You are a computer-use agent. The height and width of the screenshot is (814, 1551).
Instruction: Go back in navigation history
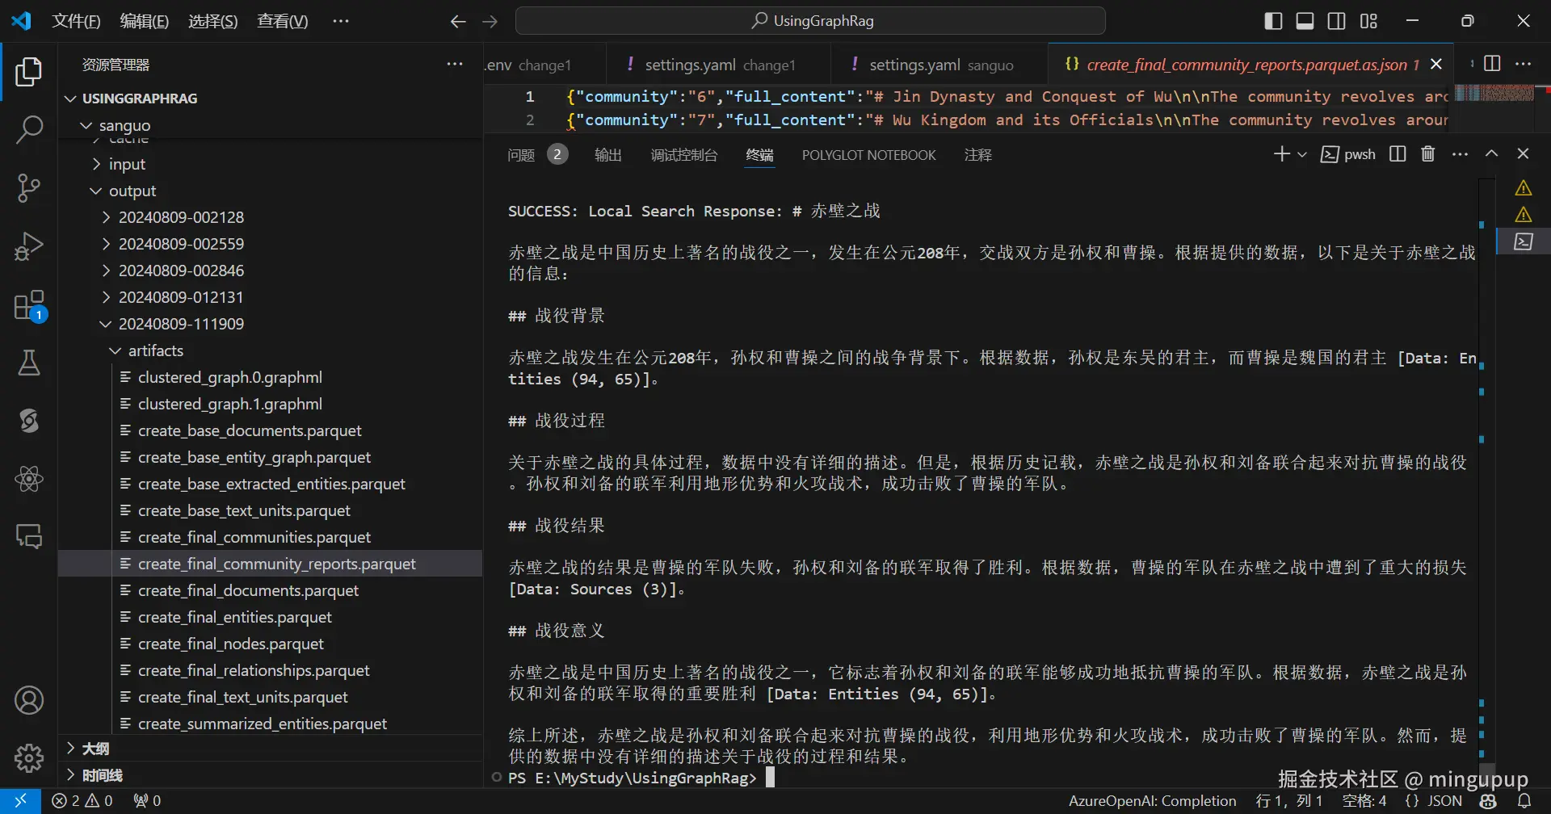click(458, 22)
